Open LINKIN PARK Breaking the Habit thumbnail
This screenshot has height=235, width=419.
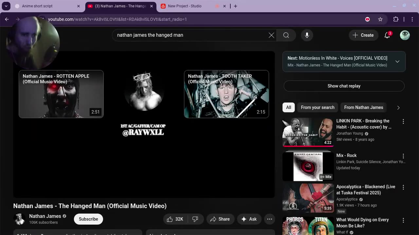click(308, 132)
